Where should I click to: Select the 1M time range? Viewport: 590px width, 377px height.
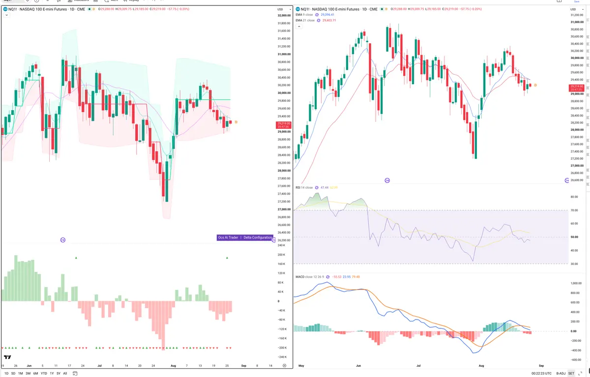pos(21,373)
